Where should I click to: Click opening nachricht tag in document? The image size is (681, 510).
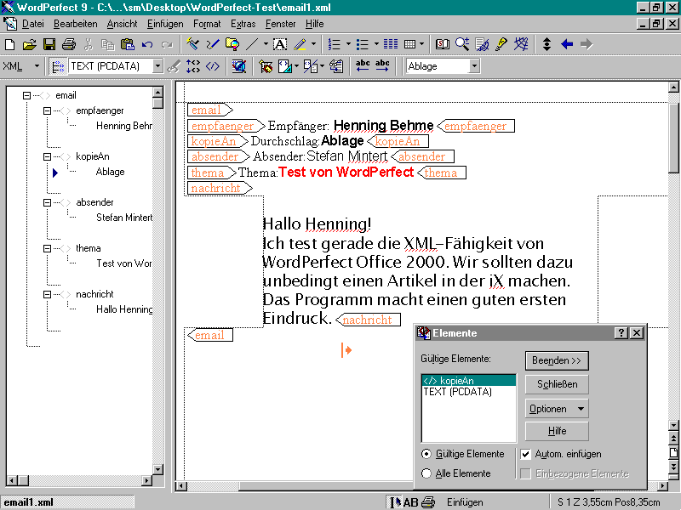click(220, 188)
